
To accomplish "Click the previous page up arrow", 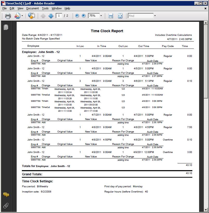I will (x=43, y=16).
